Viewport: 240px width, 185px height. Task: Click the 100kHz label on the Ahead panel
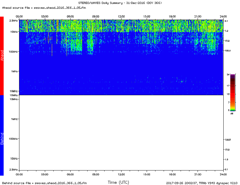tap(14, 52)
